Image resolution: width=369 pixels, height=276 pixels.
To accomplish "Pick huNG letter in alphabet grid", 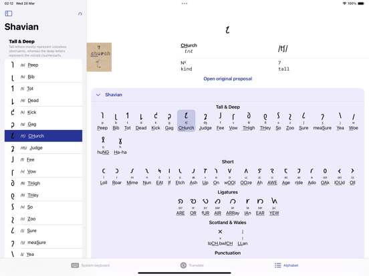I will coord(103,145).
